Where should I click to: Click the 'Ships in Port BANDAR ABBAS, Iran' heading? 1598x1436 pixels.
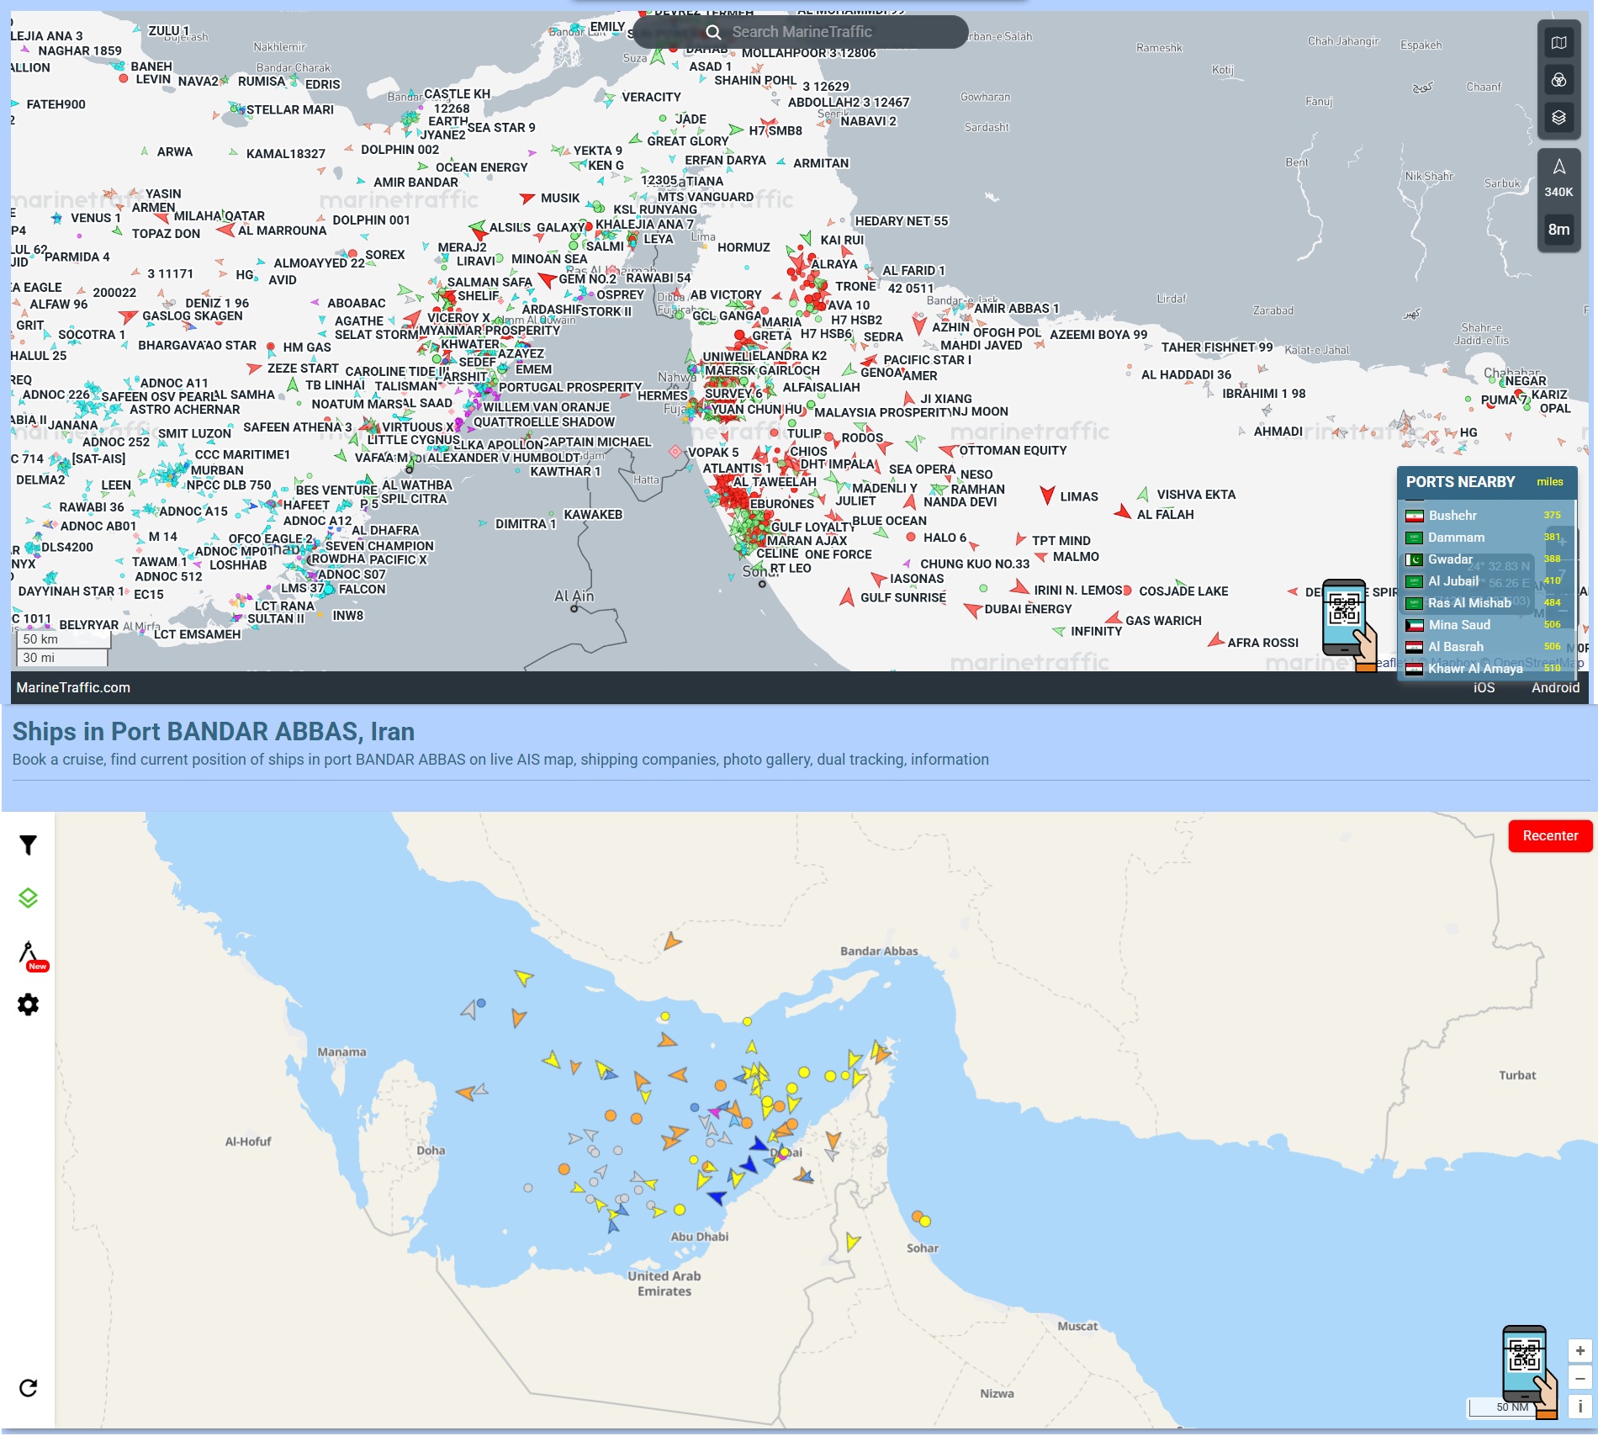tap(214, 732)
